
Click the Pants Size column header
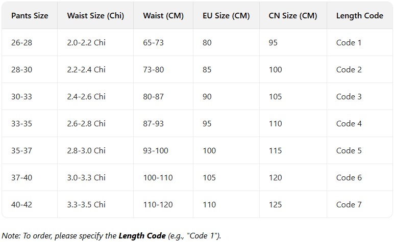(x=30, y=16)
